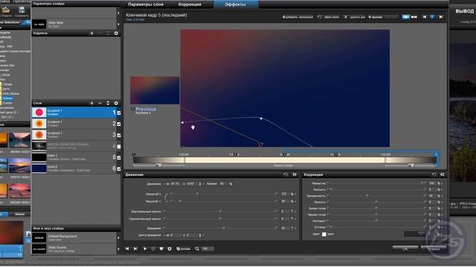Click the Previous keyframe thumbnail preview
The height and width of the screenshot is (267, 476).
tap(155, 90)
